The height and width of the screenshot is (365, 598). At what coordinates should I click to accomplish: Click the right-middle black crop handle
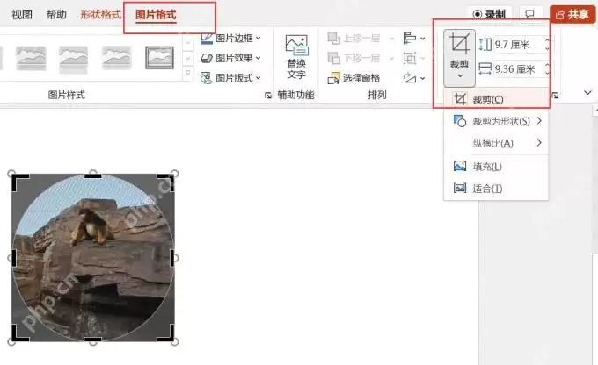click(x=172, y=258)
